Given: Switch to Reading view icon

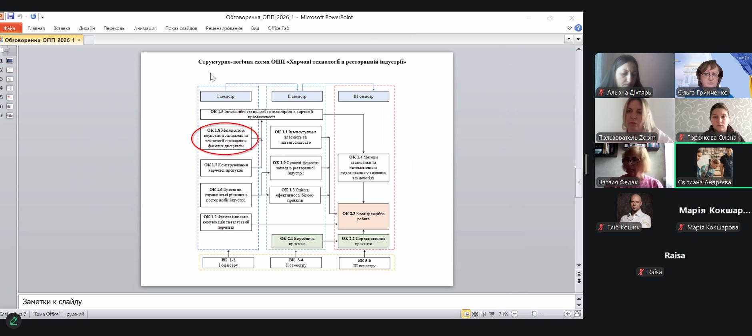Looking at the screenshot, I should (x=483, y=314).
